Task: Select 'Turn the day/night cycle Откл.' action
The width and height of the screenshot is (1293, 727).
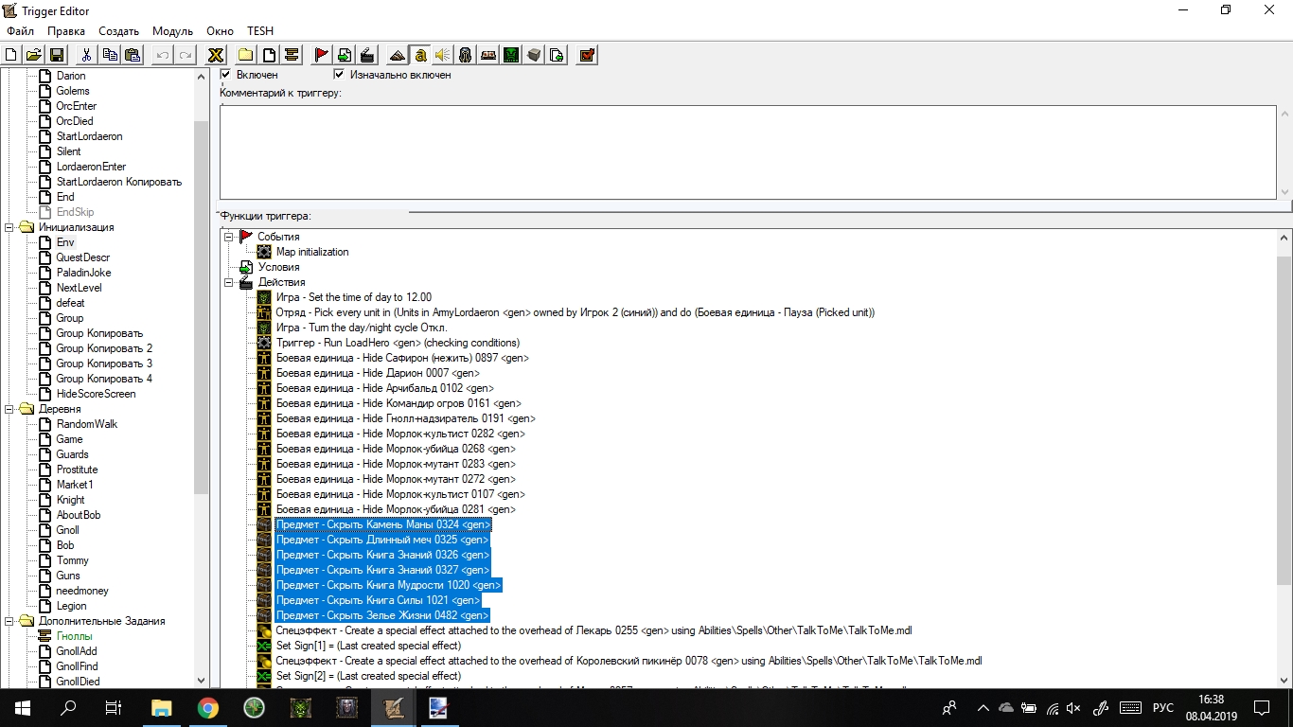Action: 362,328
